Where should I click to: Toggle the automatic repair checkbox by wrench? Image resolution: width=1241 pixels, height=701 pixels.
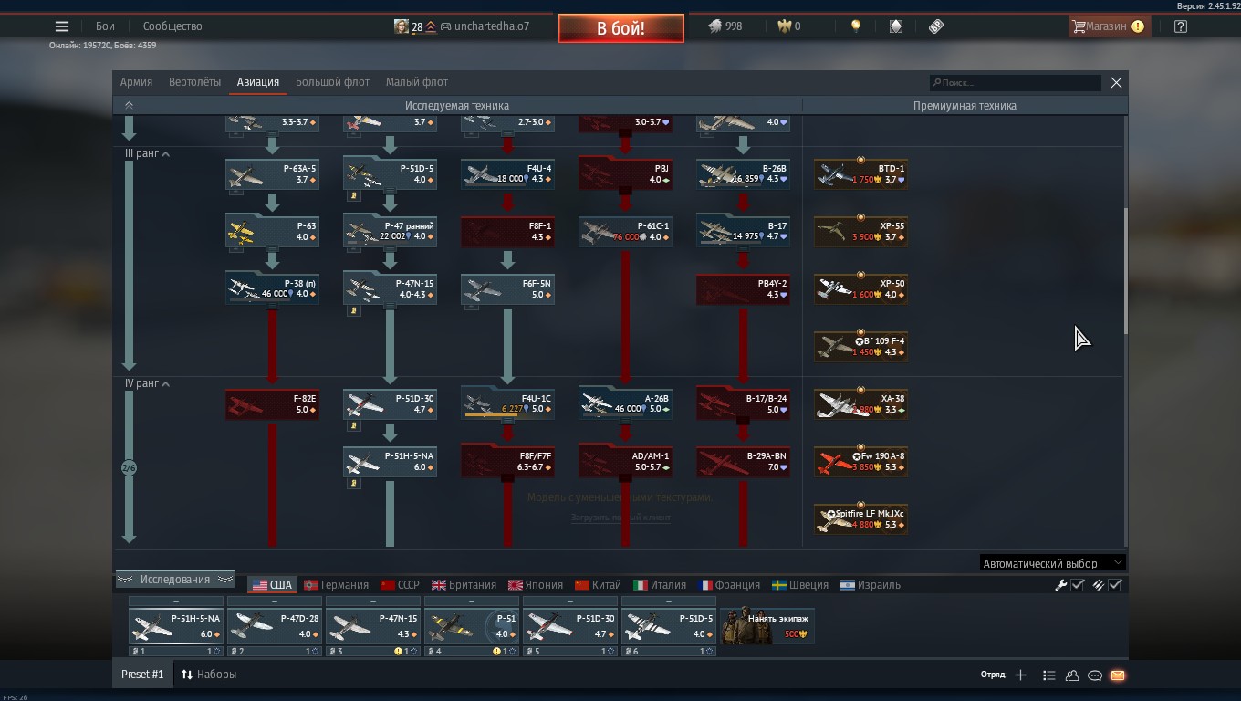[x=1078, y=585]
